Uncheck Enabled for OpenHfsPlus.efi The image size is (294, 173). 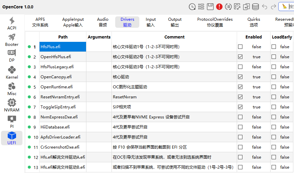tap(240, 57)
